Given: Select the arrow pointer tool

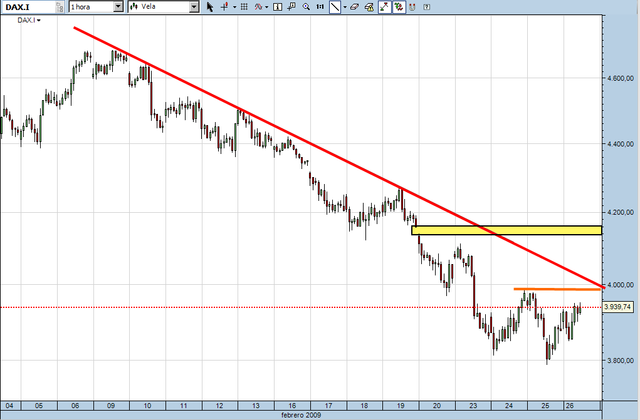Looking at the screenshot, I should (x=210, y=7).
